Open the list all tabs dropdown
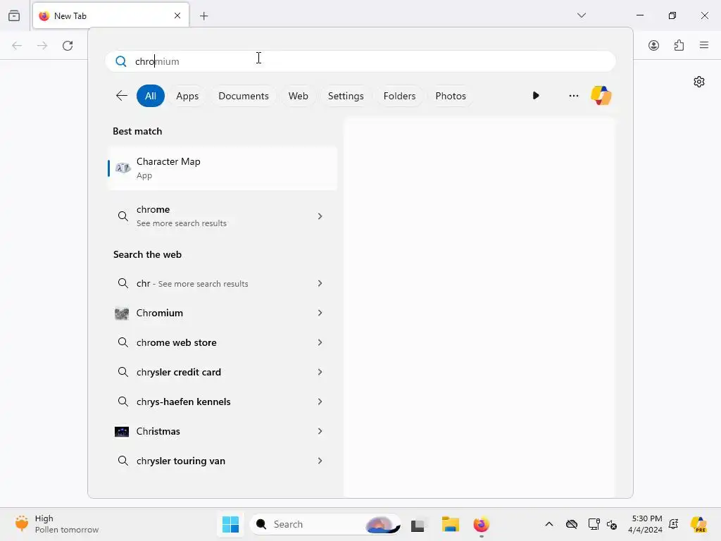The width and height of the screenshot is (721, 541). [581, 15]
